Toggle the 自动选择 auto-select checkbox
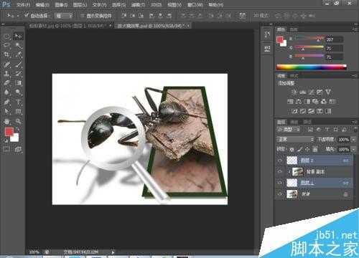359x258 pixels. pyautogui.click(x=27, y=16)
